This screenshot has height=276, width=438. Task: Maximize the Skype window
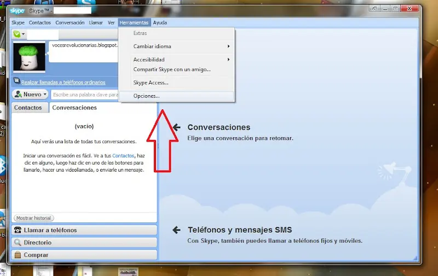(395, 9)
